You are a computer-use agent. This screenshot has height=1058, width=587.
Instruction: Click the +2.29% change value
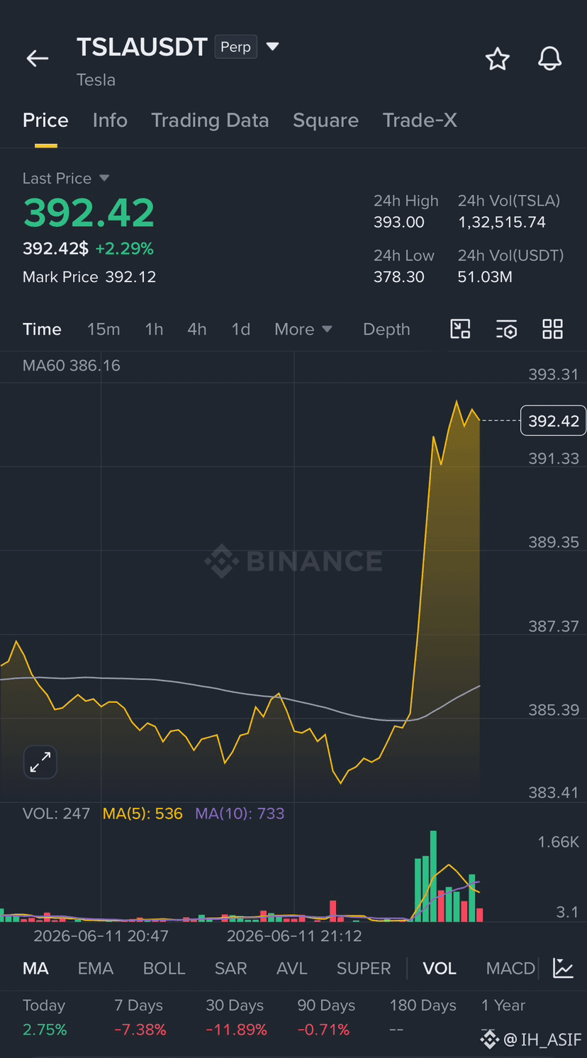pyautogui.click(x=124, y=249)
